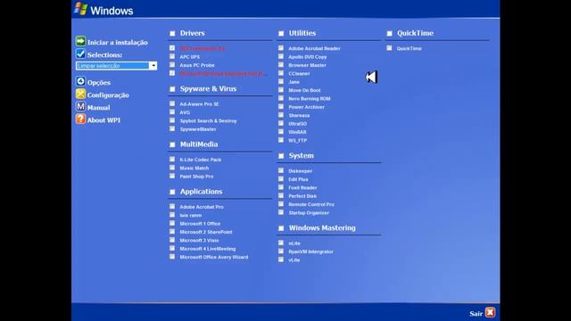Toggle the Spyware & Virus category checkbox
This screenshot has width=571, height=321.
click(x=172, y=89)
